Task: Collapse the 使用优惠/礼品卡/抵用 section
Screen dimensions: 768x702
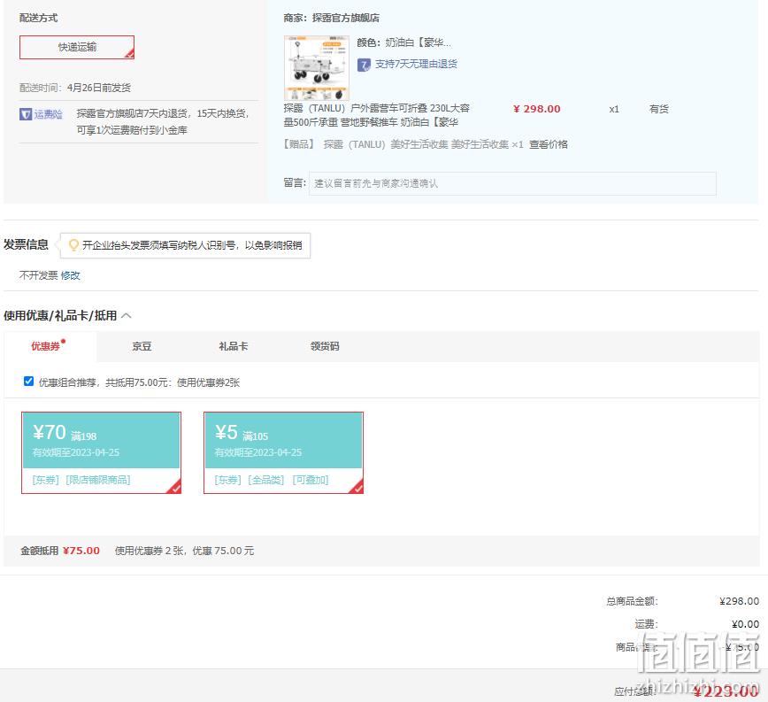Action: [127, 316]
